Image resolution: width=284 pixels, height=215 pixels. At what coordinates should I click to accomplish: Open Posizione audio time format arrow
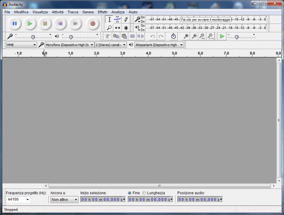(221, 200)
